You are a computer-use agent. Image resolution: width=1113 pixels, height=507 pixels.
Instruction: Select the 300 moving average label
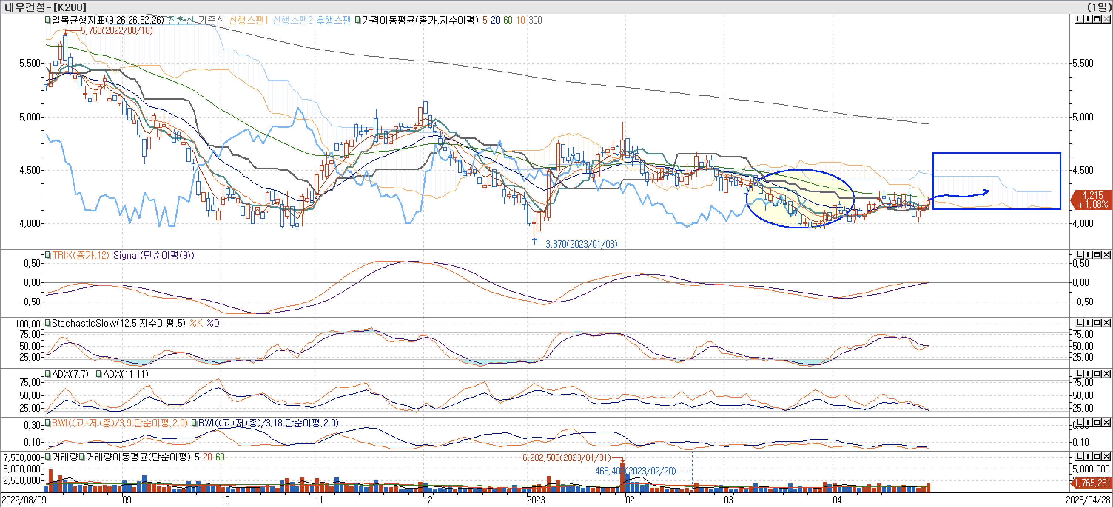pos(535,20)
